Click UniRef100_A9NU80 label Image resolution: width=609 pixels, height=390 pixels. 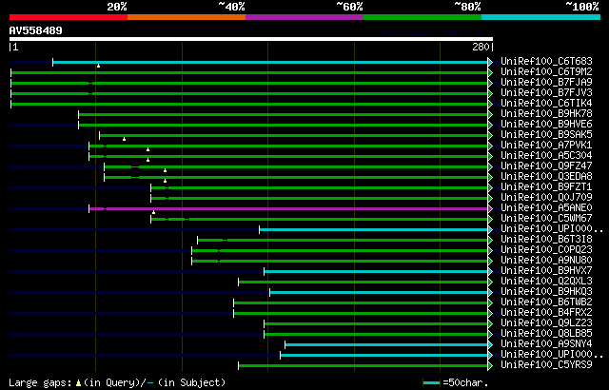[546, 261]
